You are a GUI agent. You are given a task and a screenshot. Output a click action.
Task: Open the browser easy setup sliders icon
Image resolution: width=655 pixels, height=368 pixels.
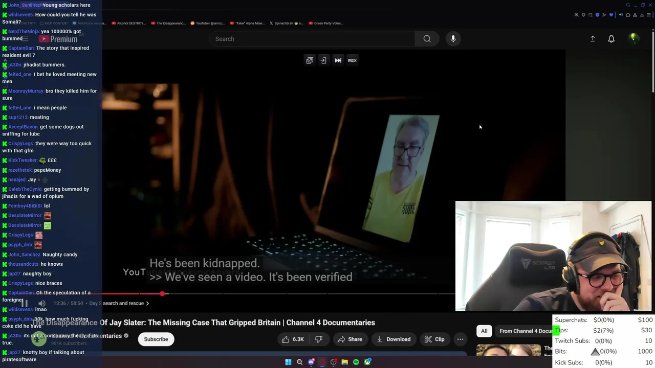point(649,15)
